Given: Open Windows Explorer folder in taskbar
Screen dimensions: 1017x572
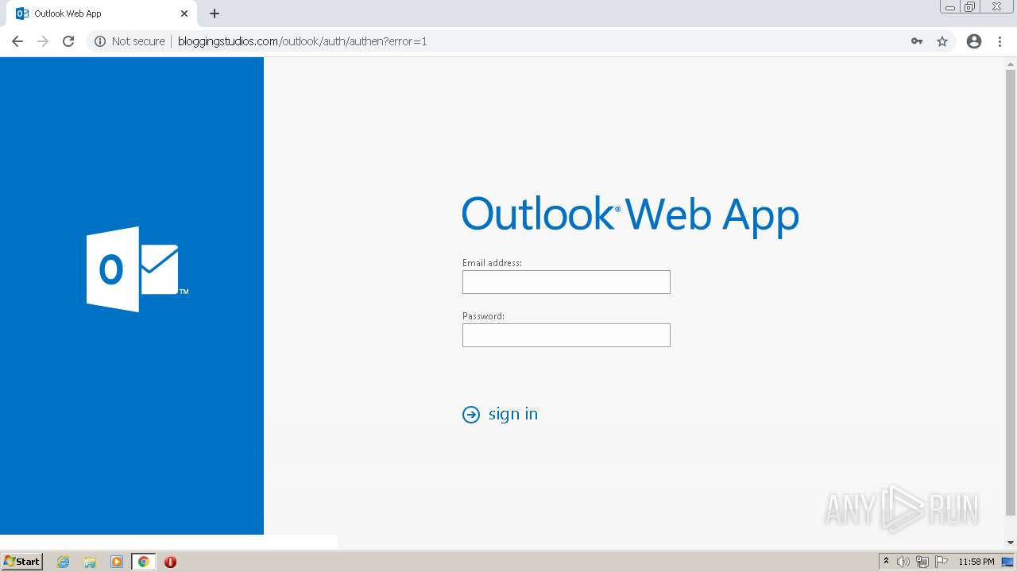Looking at the screenshot, I should [90, 562].
